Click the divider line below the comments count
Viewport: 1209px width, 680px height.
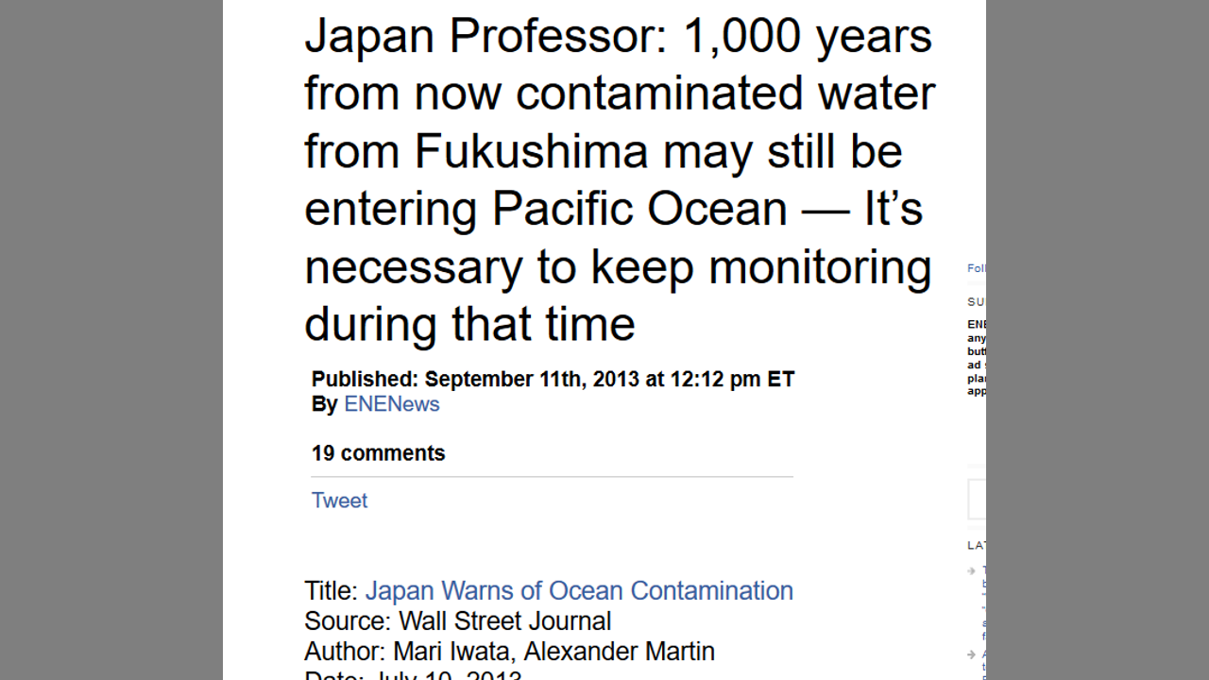pos(552,477)
